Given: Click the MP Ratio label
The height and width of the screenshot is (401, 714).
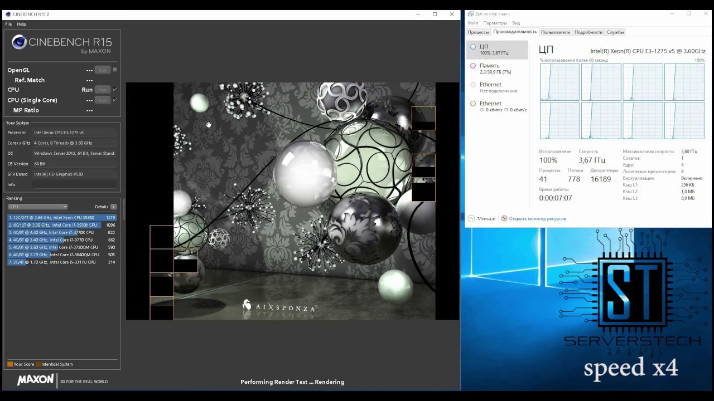Looking at the screenshot, I should tap(26, 110).
